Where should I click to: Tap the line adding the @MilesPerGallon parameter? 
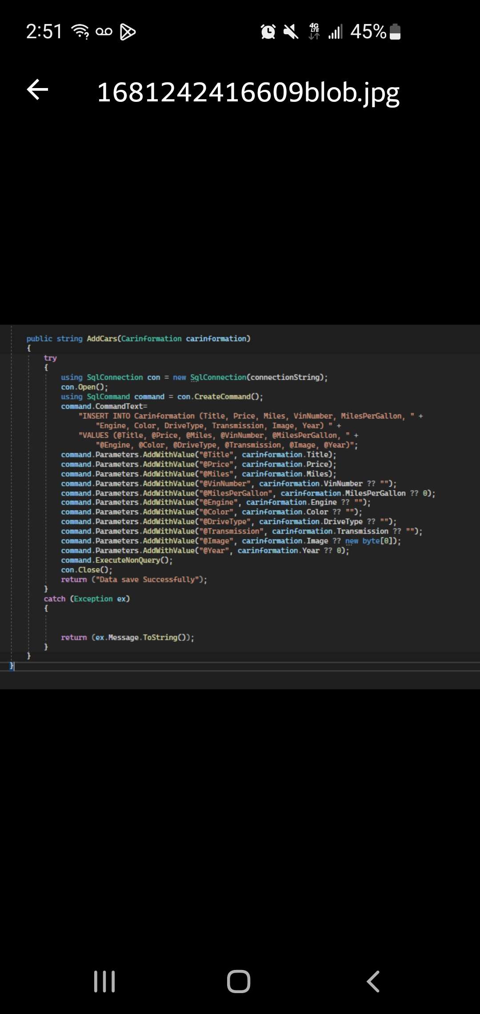click(248, 493)
